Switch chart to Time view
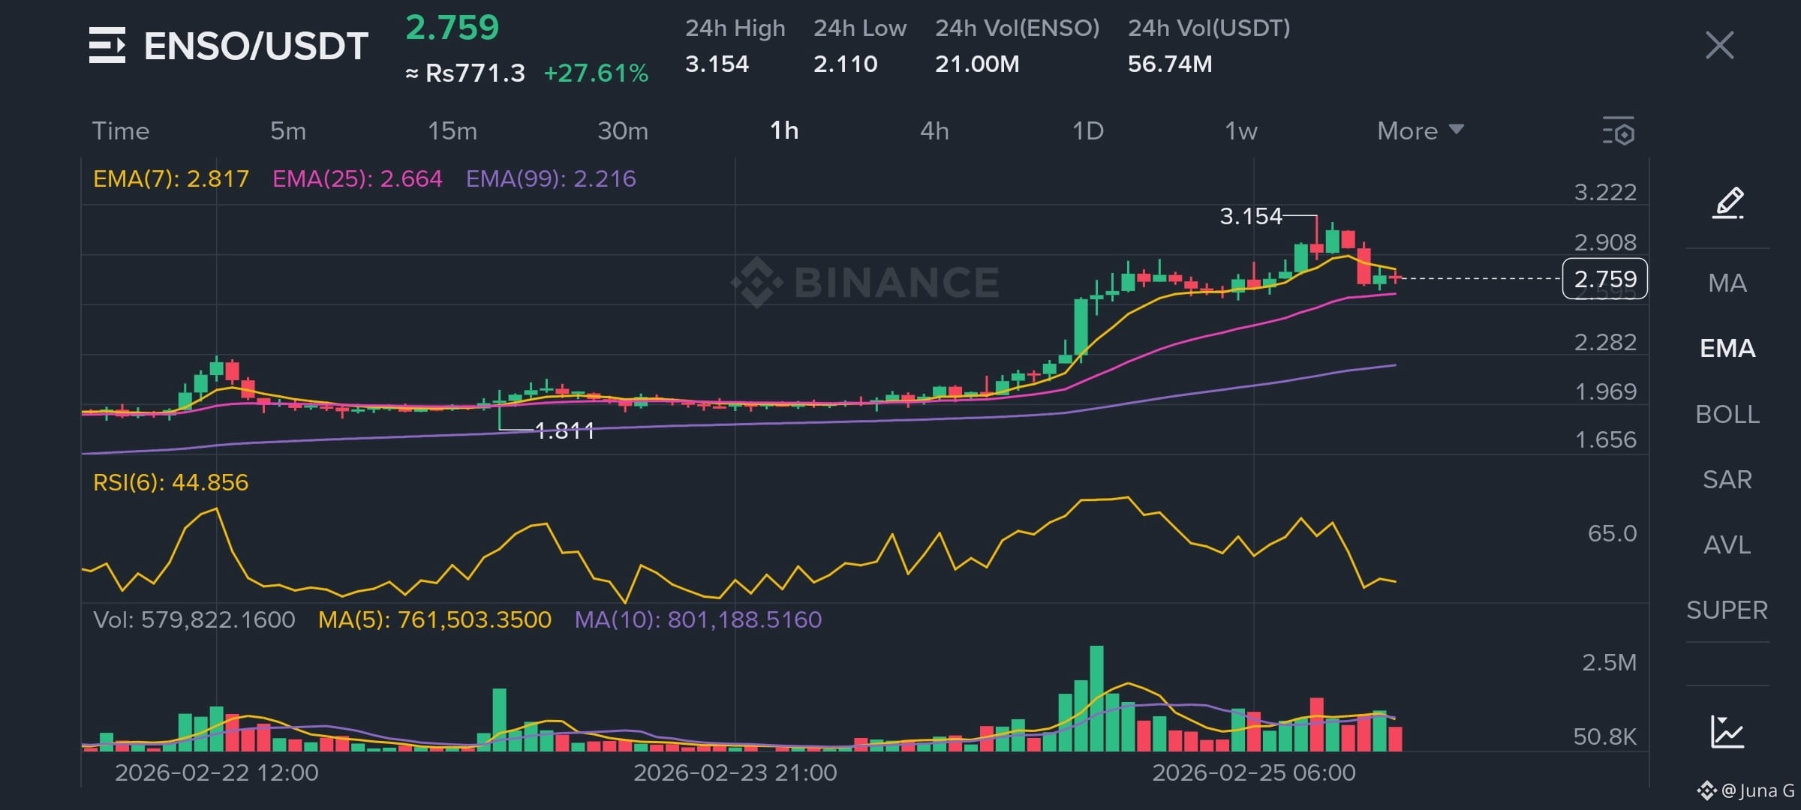This screenshot has height=810, width=1801. pyautogui.click(x=121, y=131)
